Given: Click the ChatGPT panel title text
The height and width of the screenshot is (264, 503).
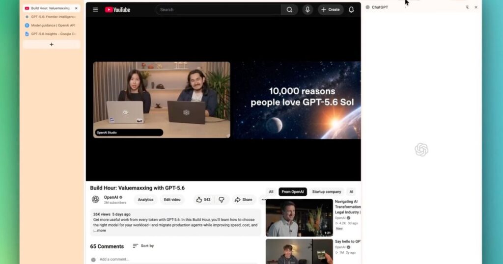Looking at the screenshot, I should click(x=380, y=7).
